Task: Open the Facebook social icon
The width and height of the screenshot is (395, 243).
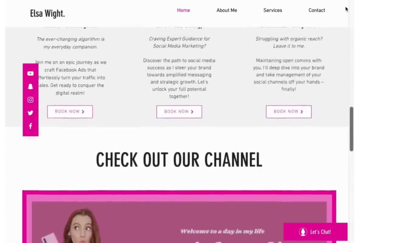Action: (30, 126)
